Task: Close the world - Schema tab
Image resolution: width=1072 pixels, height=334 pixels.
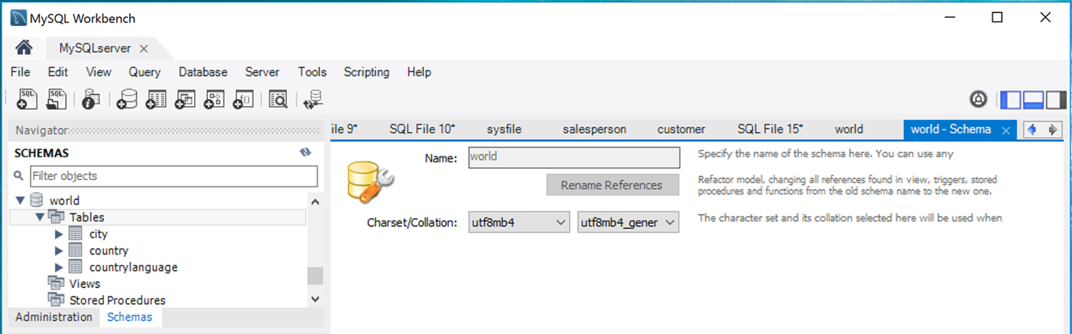Action: [1005, 130]
